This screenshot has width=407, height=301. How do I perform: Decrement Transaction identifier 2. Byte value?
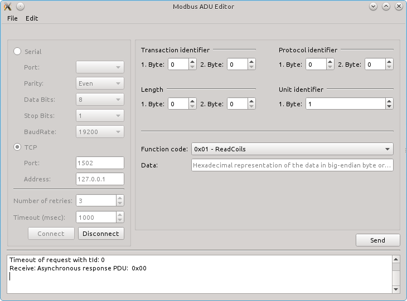pos(251,67)
